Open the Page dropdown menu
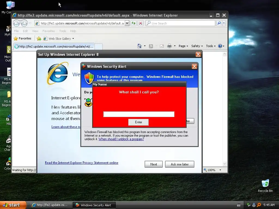The image size is (279, 209). (x=183, y=46)
